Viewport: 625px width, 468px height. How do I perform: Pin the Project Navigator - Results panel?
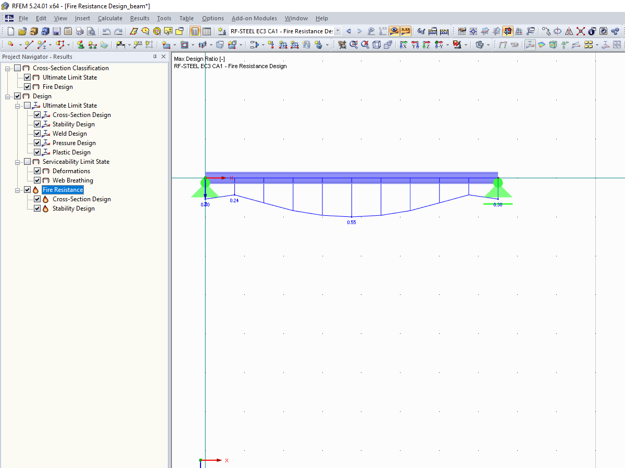[x=154, y=56]
